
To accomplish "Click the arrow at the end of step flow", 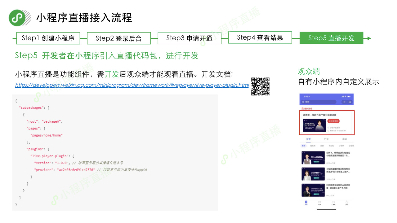I will coord(368,38).
